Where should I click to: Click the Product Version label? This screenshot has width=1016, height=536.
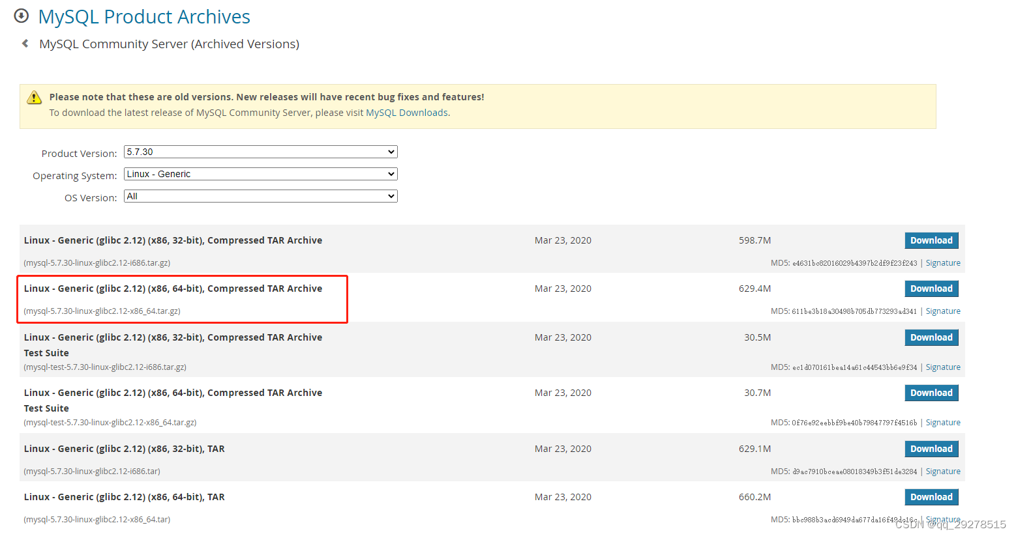(x=79, y=154)
